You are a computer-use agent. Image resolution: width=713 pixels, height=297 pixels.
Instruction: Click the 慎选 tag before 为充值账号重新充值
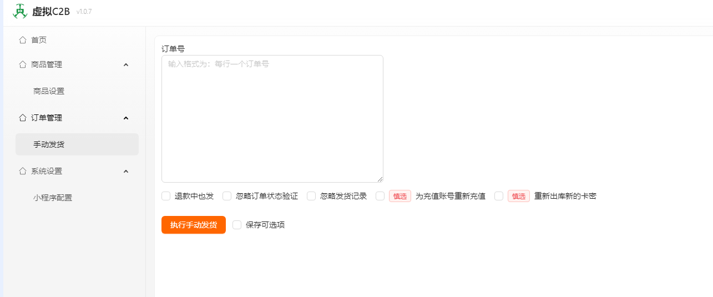click(400, 196)
